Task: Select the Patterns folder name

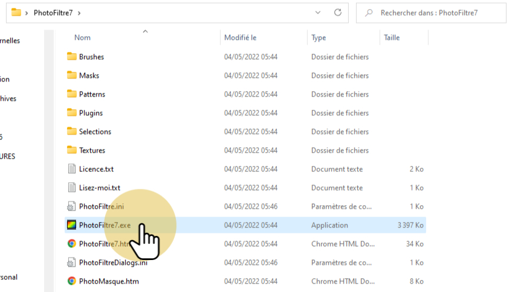Action: point(92,94)
